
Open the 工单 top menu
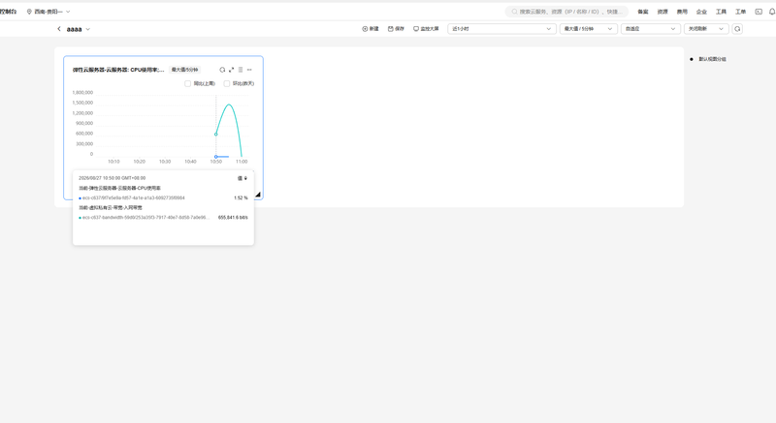pyautogui.click(x=740, y=12)
